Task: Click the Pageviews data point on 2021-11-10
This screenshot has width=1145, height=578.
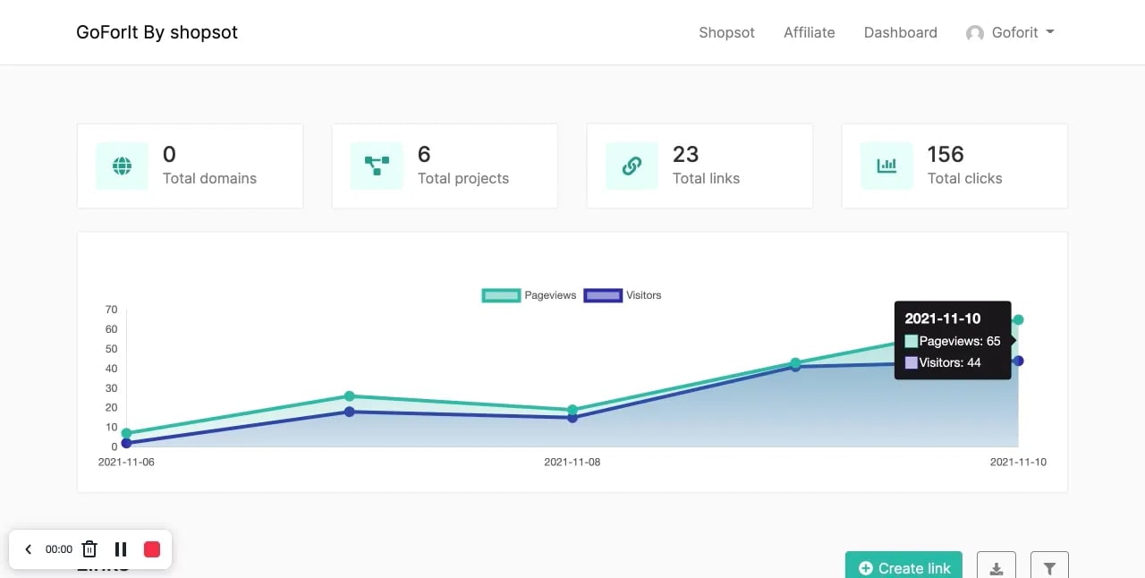Action: click(1018, 319)
